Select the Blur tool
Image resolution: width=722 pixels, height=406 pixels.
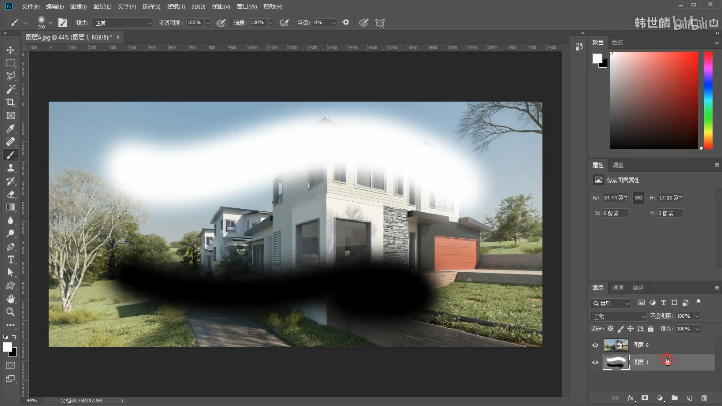point(10,220)
